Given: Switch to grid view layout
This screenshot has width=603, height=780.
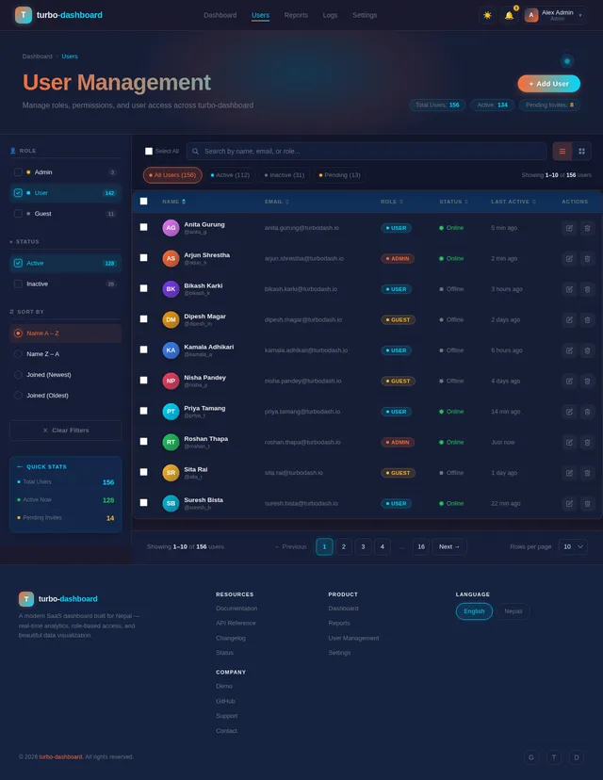Looking at the screenshot, I should [x=581, y=152].
